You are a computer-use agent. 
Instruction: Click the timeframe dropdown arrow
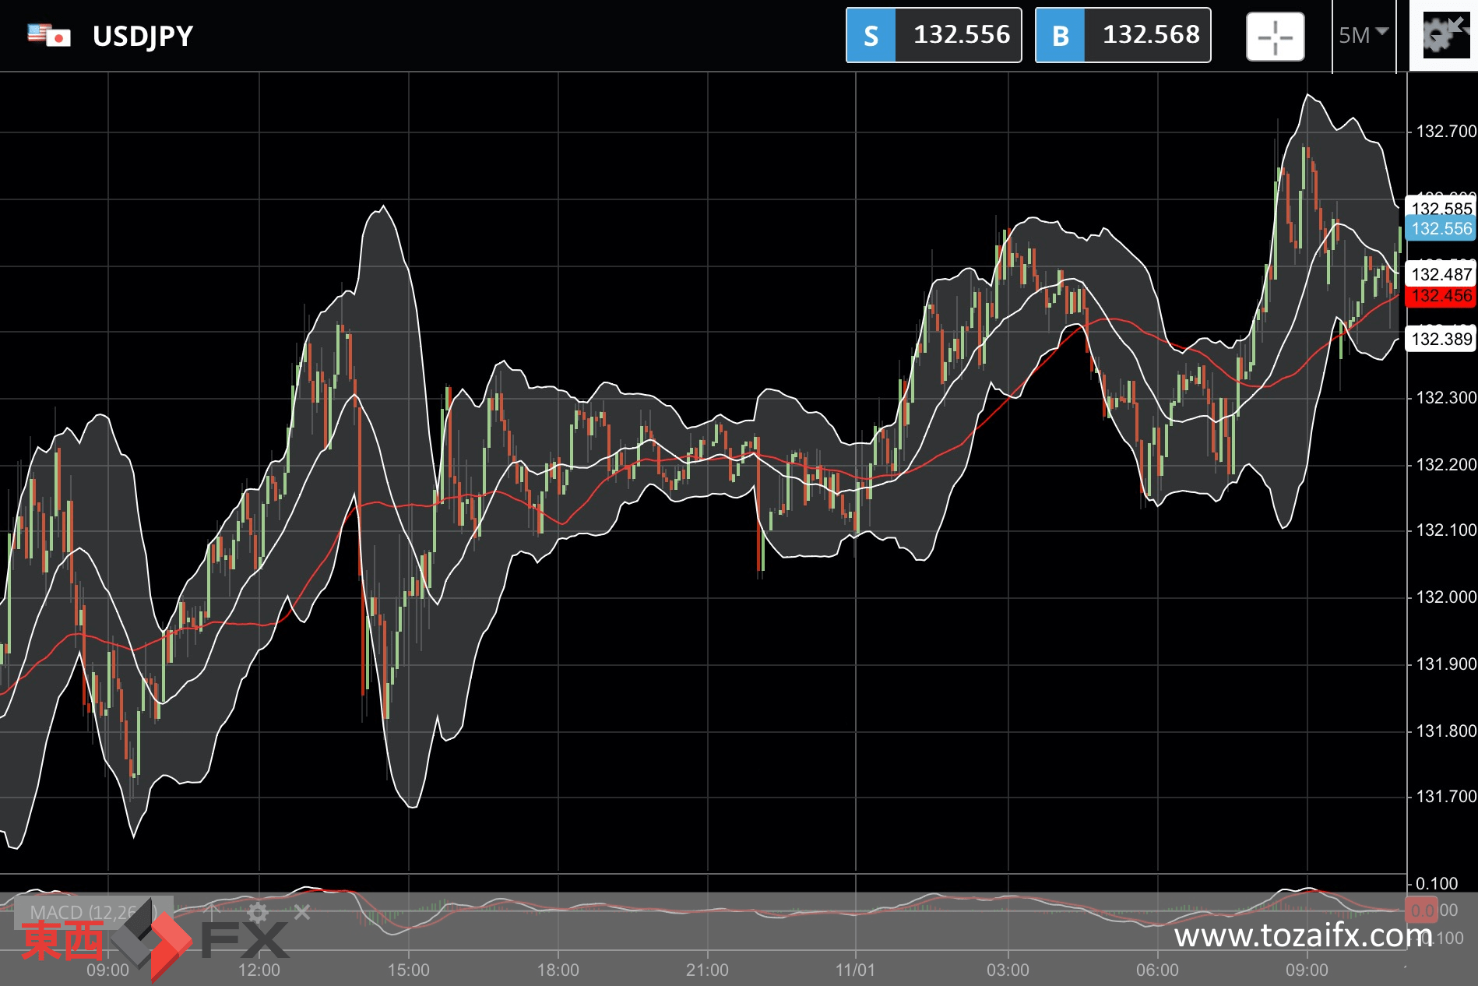tap(1382, 32)
